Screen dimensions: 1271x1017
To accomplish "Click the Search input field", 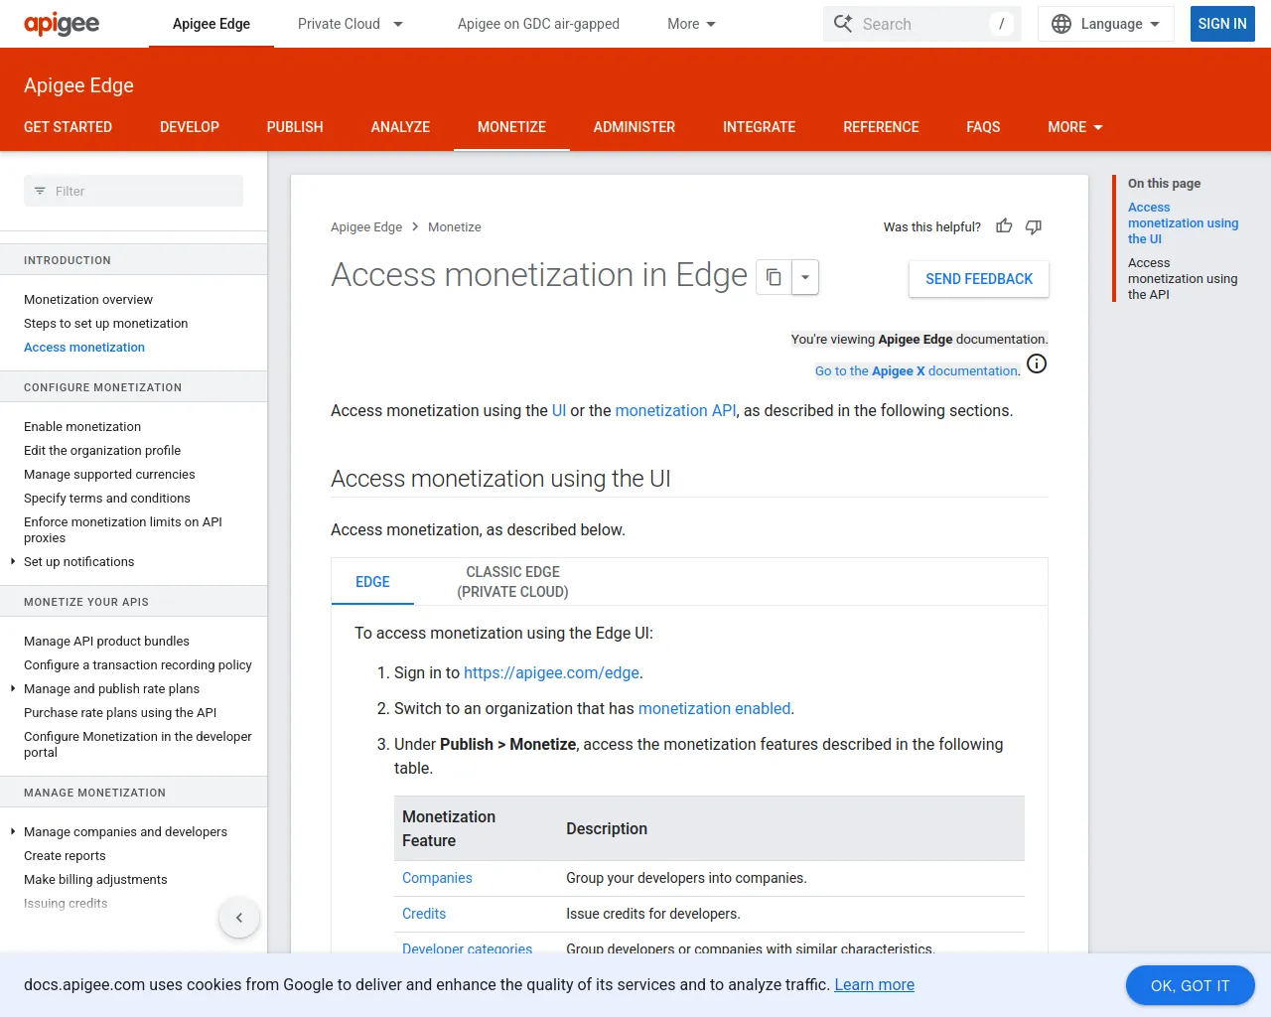I will point(922,24).
